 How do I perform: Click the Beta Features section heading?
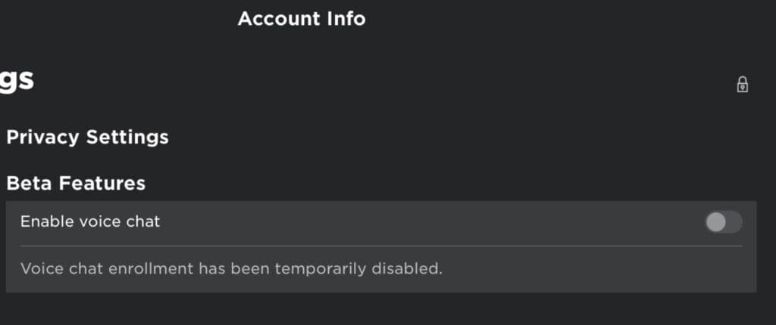(76, 183)
